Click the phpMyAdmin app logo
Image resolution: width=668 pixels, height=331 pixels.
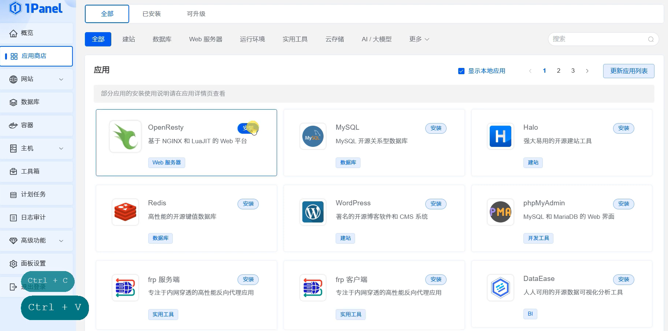(x=500, y=212)
